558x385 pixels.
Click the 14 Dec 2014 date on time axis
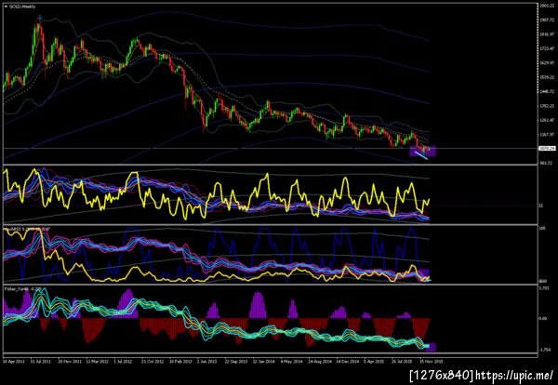[x=347, y=361]
